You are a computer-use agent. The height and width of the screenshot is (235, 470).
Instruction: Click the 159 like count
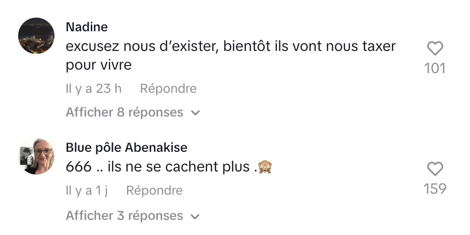pos(435,189)
